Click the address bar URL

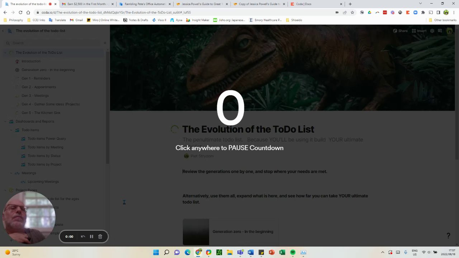116,12
